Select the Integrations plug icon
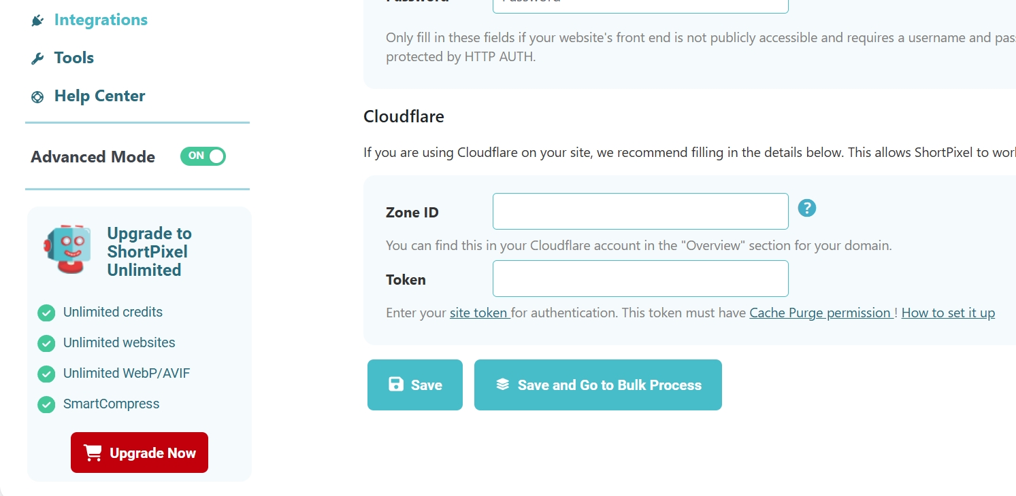Image resolution: width=1016 pixels, height=496 pixels. pos(37,20)
